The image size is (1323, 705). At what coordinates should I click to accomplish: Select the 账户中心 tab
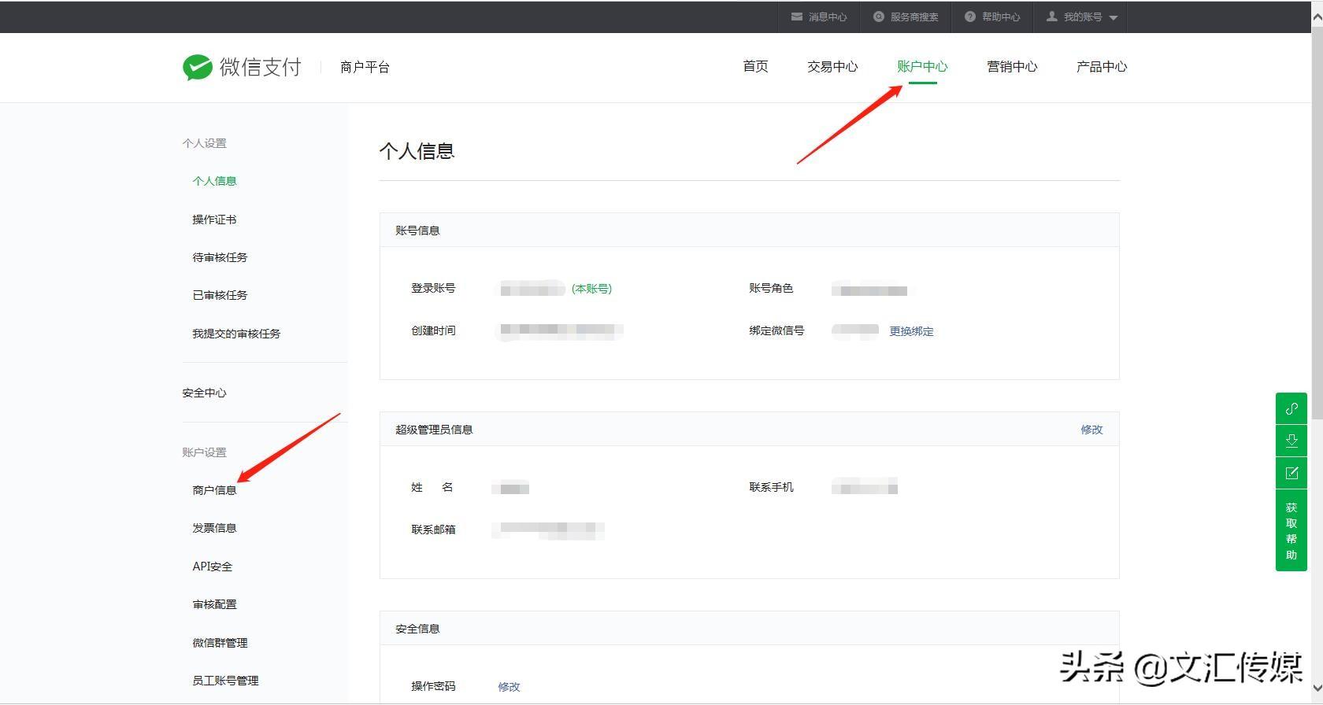point(922,67)
